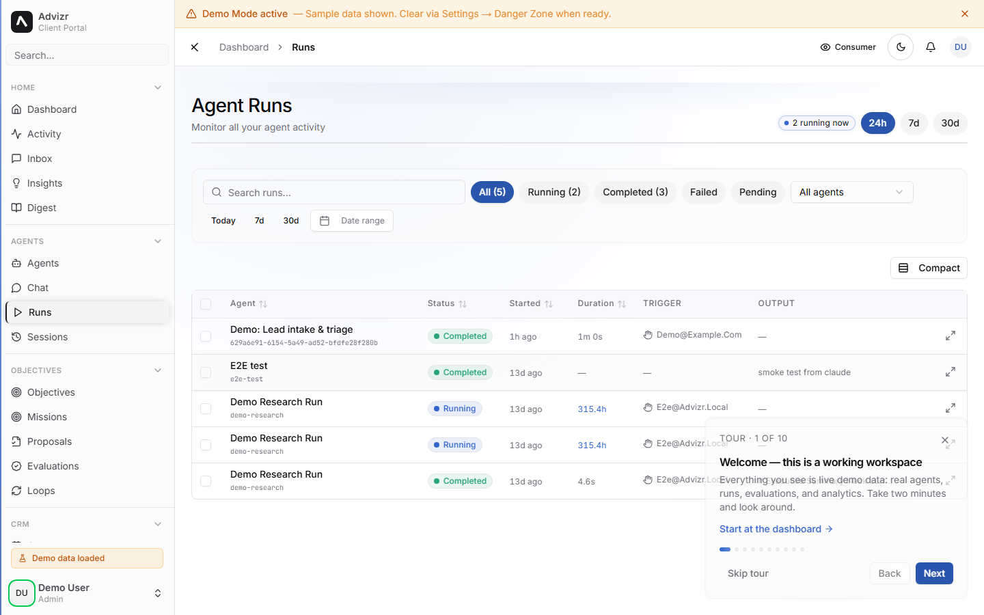
Task: Expand the E2E test run details
Action: 951,372
